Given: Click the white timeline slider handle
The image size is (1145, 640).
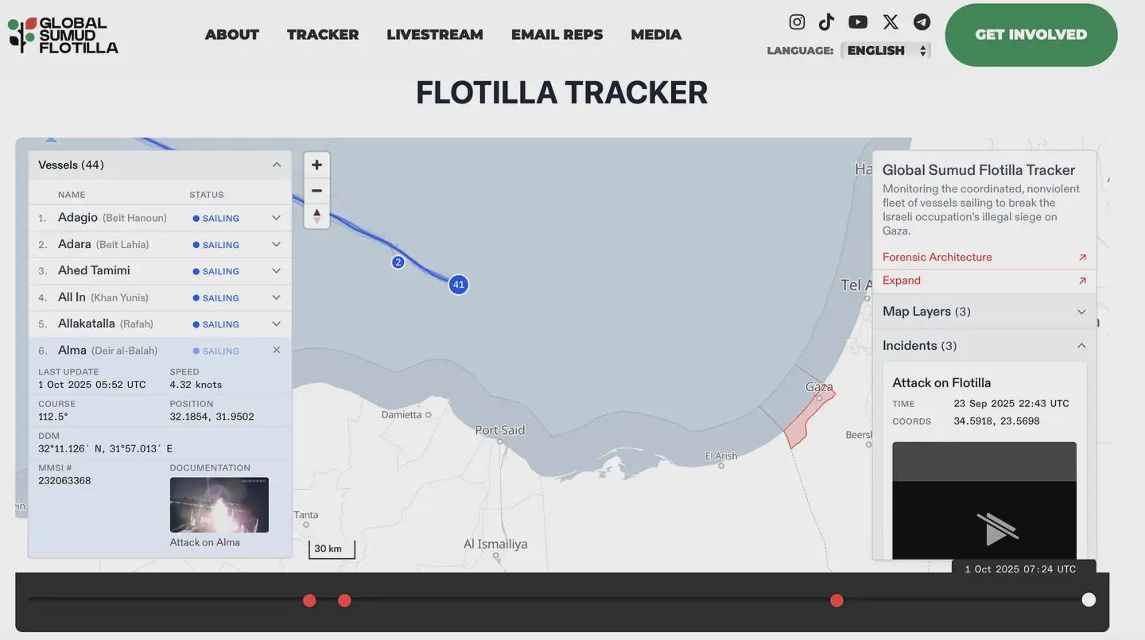Looking at the screenshot, I should (x=1089, y=599).
